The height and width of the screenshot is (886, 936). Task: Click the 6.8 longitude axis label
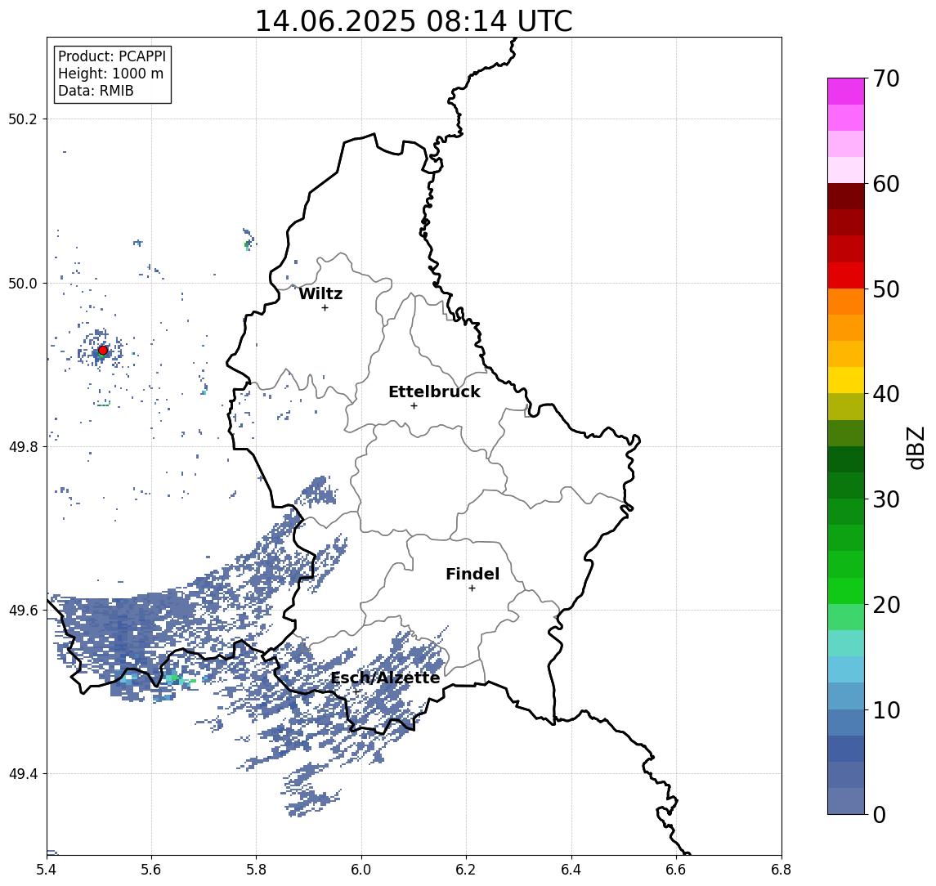coord(781,870)
